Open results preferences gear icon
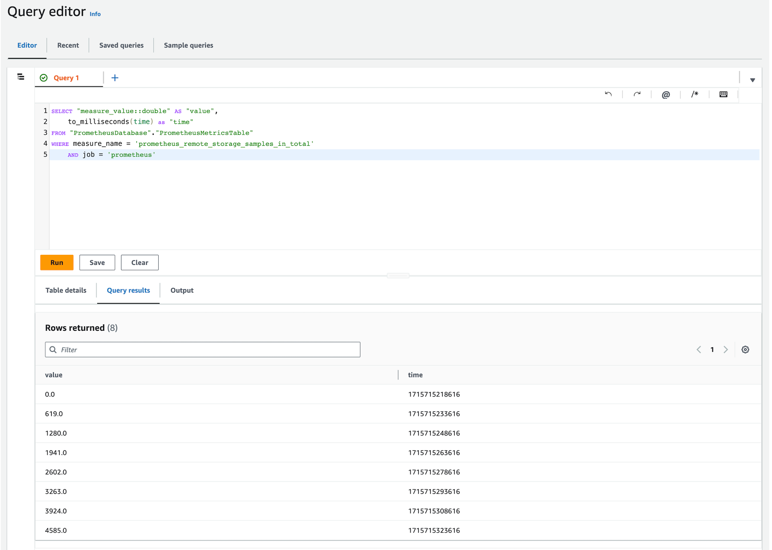 click(745, 349)
